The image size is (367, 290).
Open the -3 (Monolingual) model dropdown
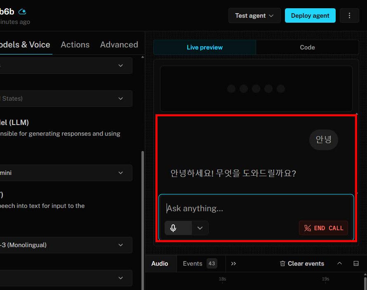coord(66,245)
